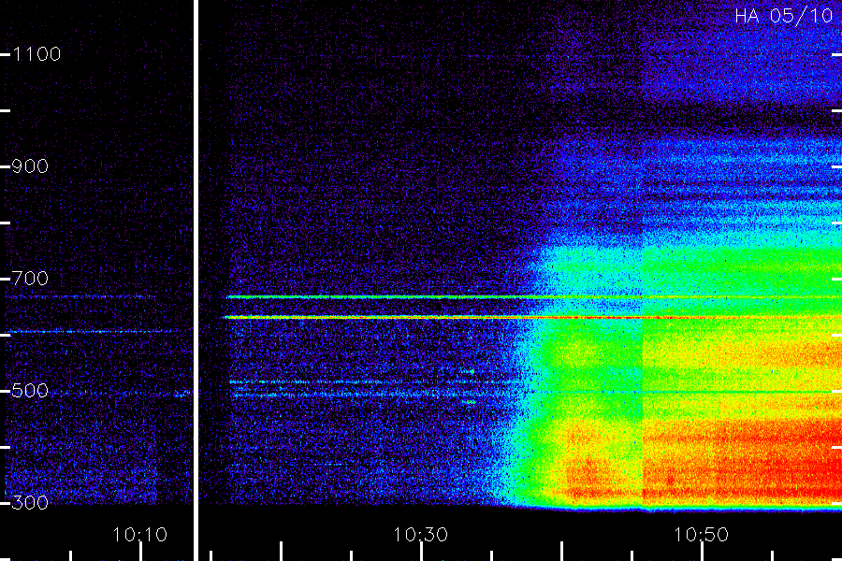Click the 10:10 time axis label
This screenshot has height=561, width=842.
[x=139, y=535]
